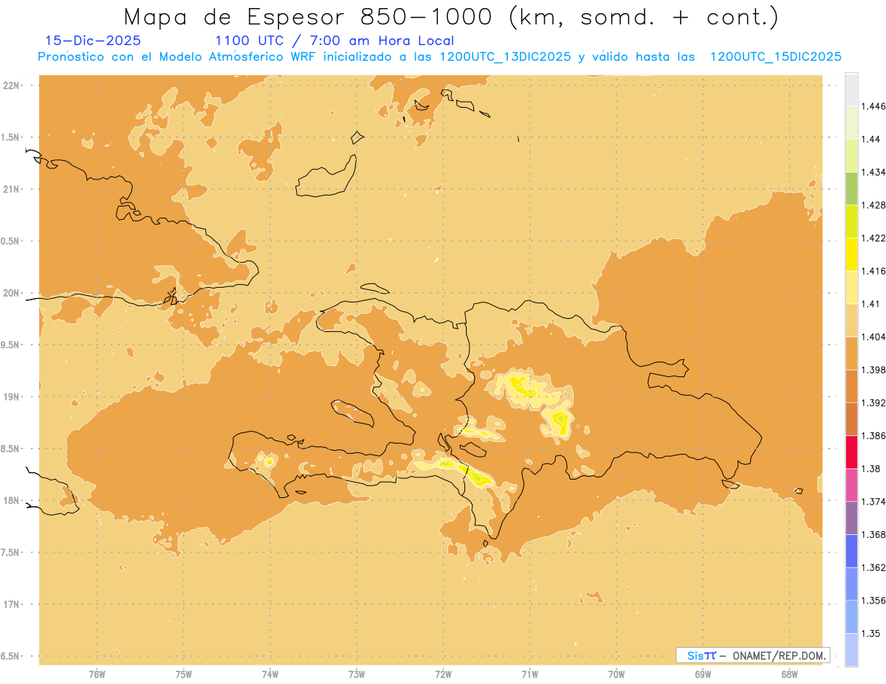Select the 76W longitude label
Image resolution: width=886 pixels, height=684 pixels.
[97, 674]
